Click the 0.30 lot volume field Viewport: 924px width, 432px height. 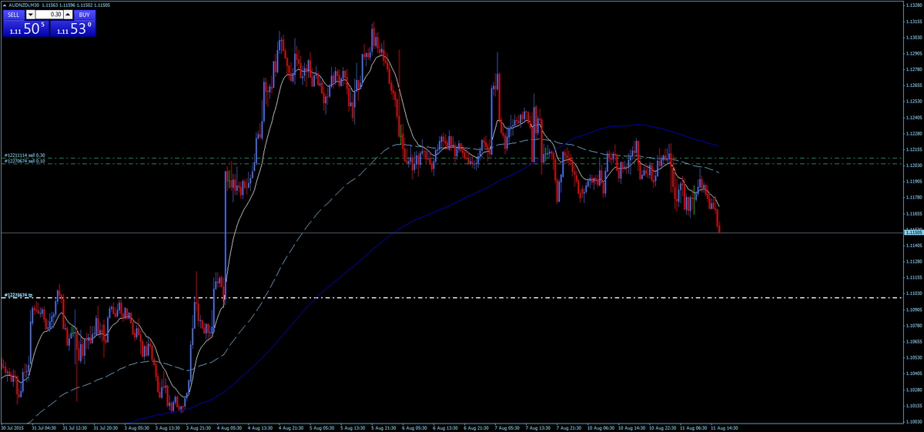[x=50, y=15]
